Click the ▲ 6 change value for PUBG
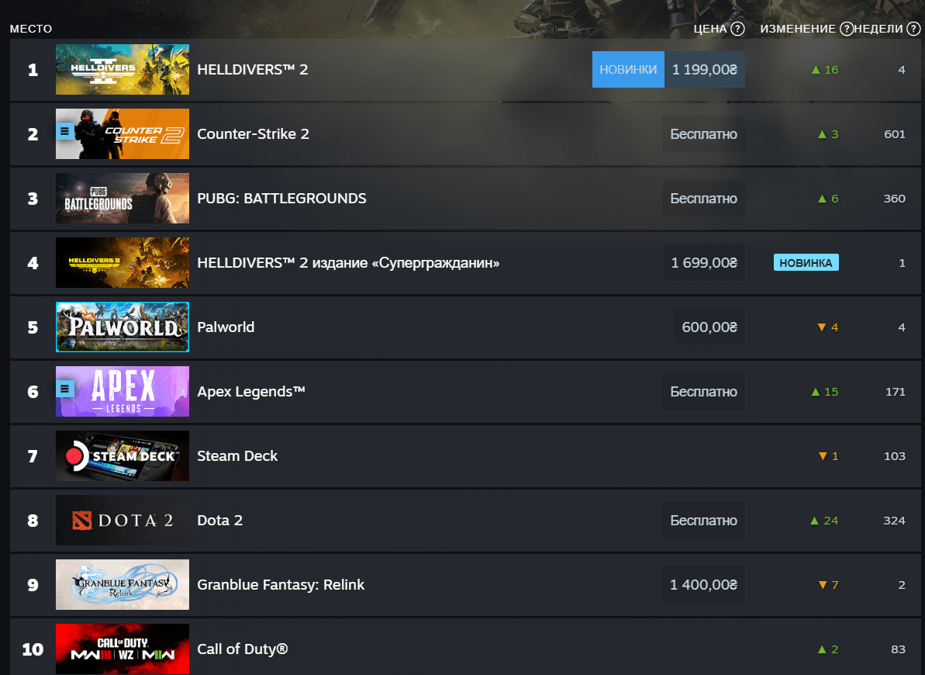 click(x=827, y=199)
